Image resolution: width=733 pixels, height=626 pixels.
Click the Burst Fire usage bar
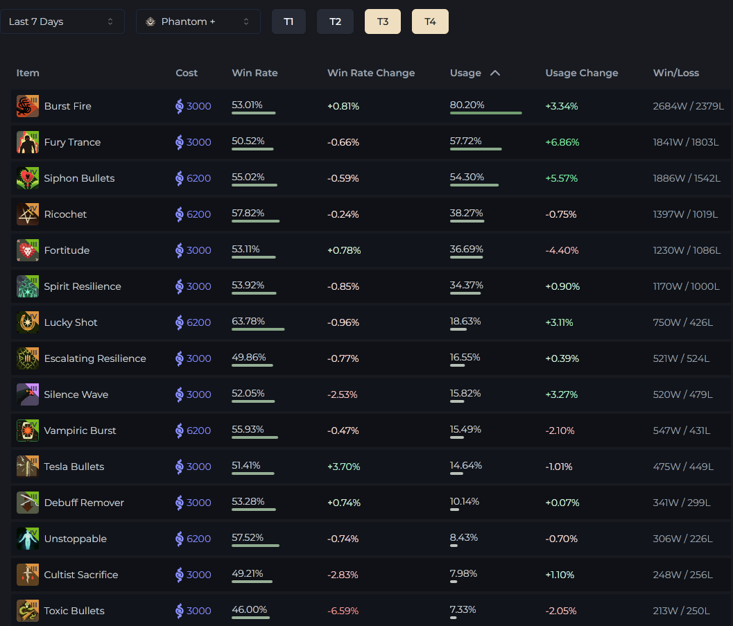click(x=485, y=113)
